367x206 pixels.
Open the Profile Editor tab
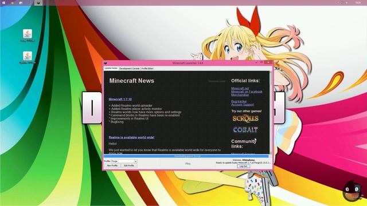[x=147, y=69]
